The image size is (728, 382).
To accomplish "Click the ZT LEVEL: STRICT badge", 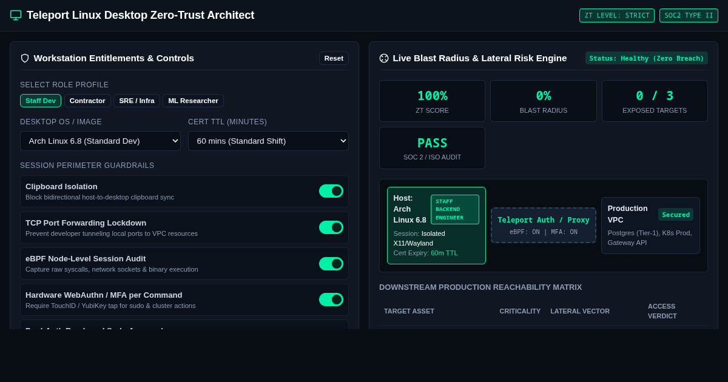I will 617,15.
